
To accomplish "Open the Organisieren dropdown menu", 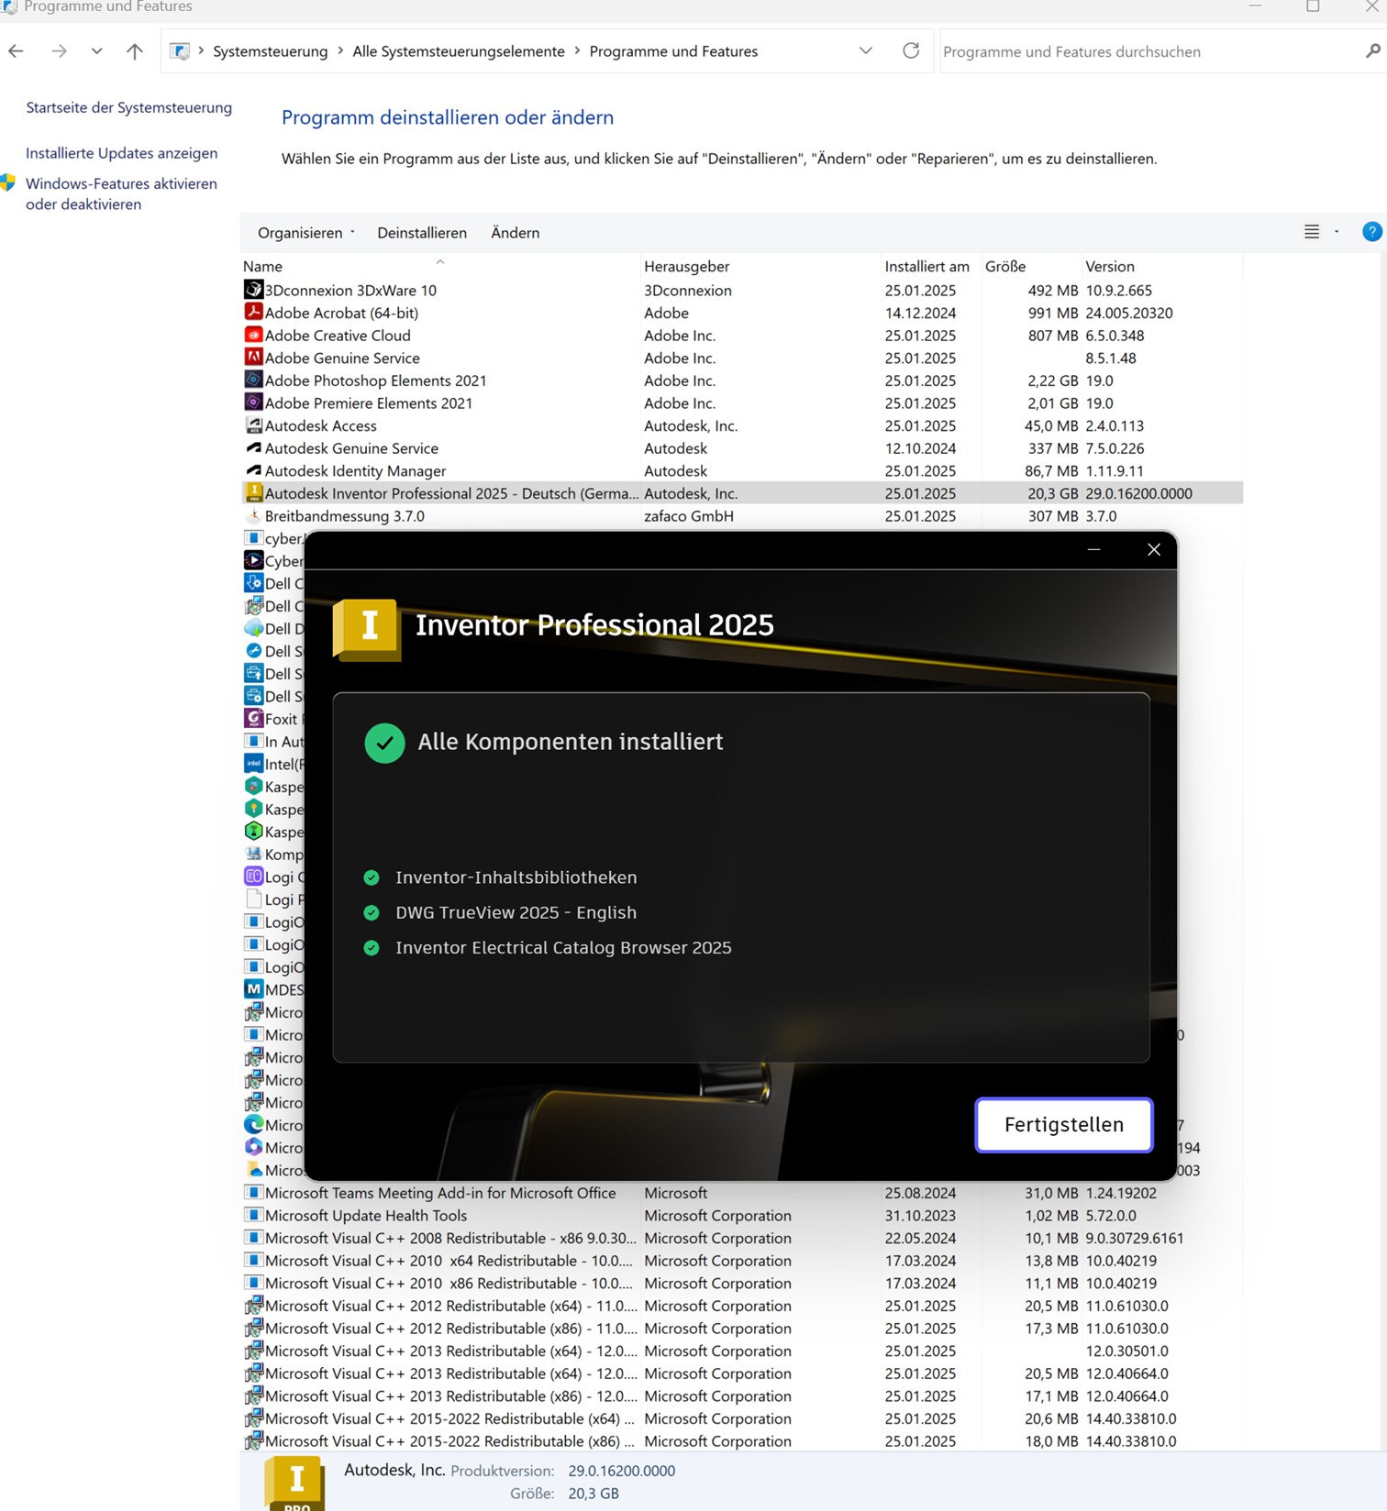I will coord(305,233).
